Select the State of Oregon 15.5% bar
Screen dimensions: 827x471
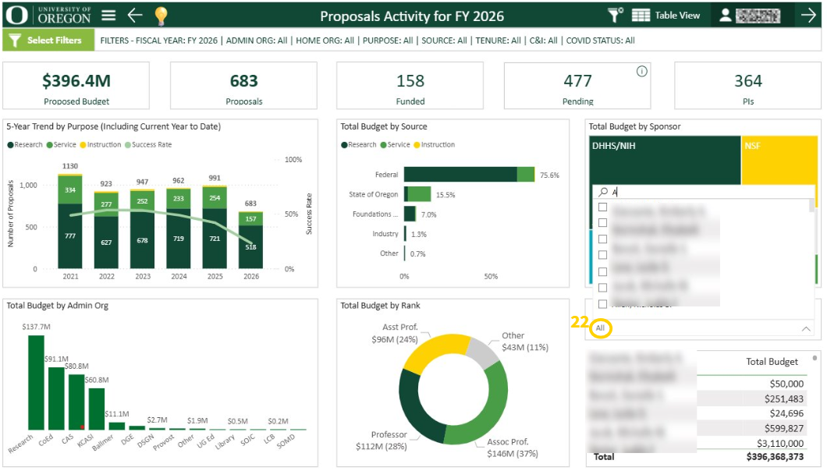417,194
